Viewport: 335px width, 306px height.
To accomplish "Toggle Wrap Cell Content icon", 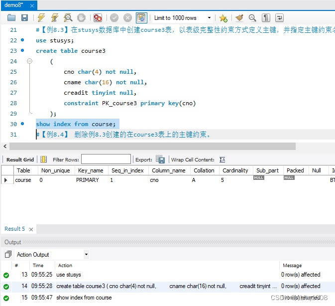I will click(x=222, y=160).
